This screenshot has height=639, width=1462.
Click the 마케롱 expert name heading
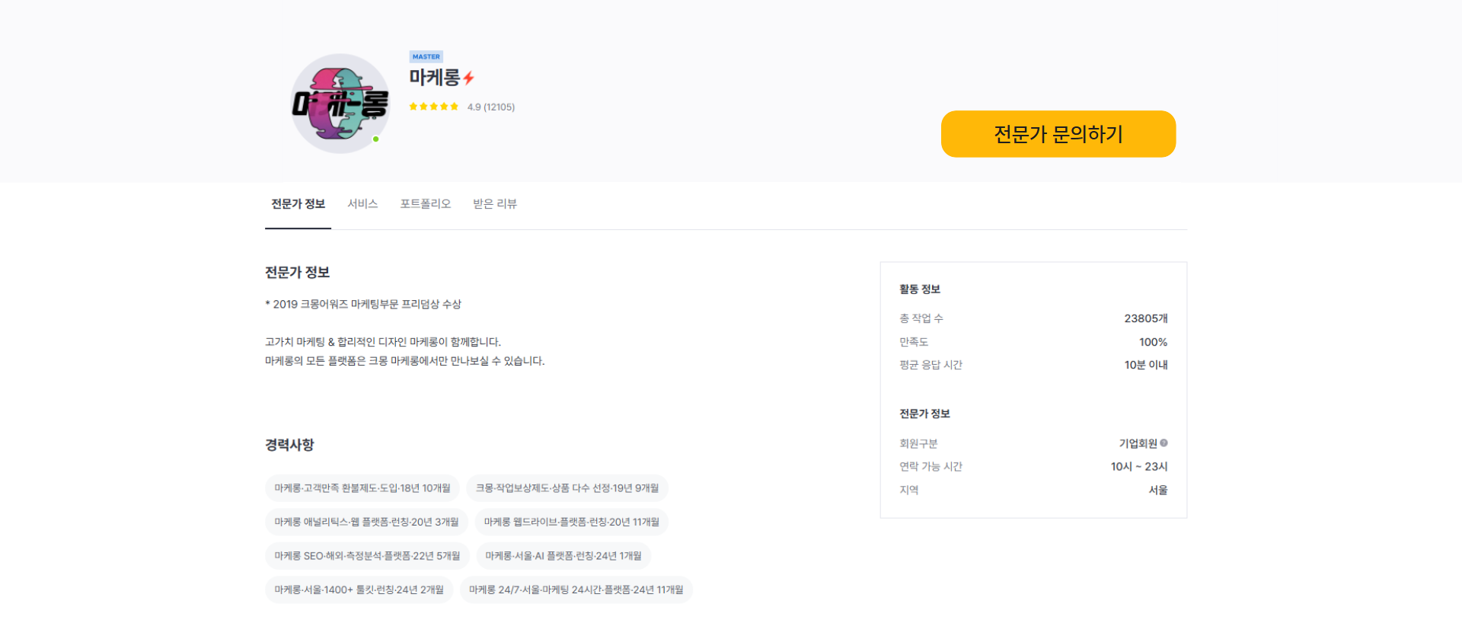coord(435,78)
